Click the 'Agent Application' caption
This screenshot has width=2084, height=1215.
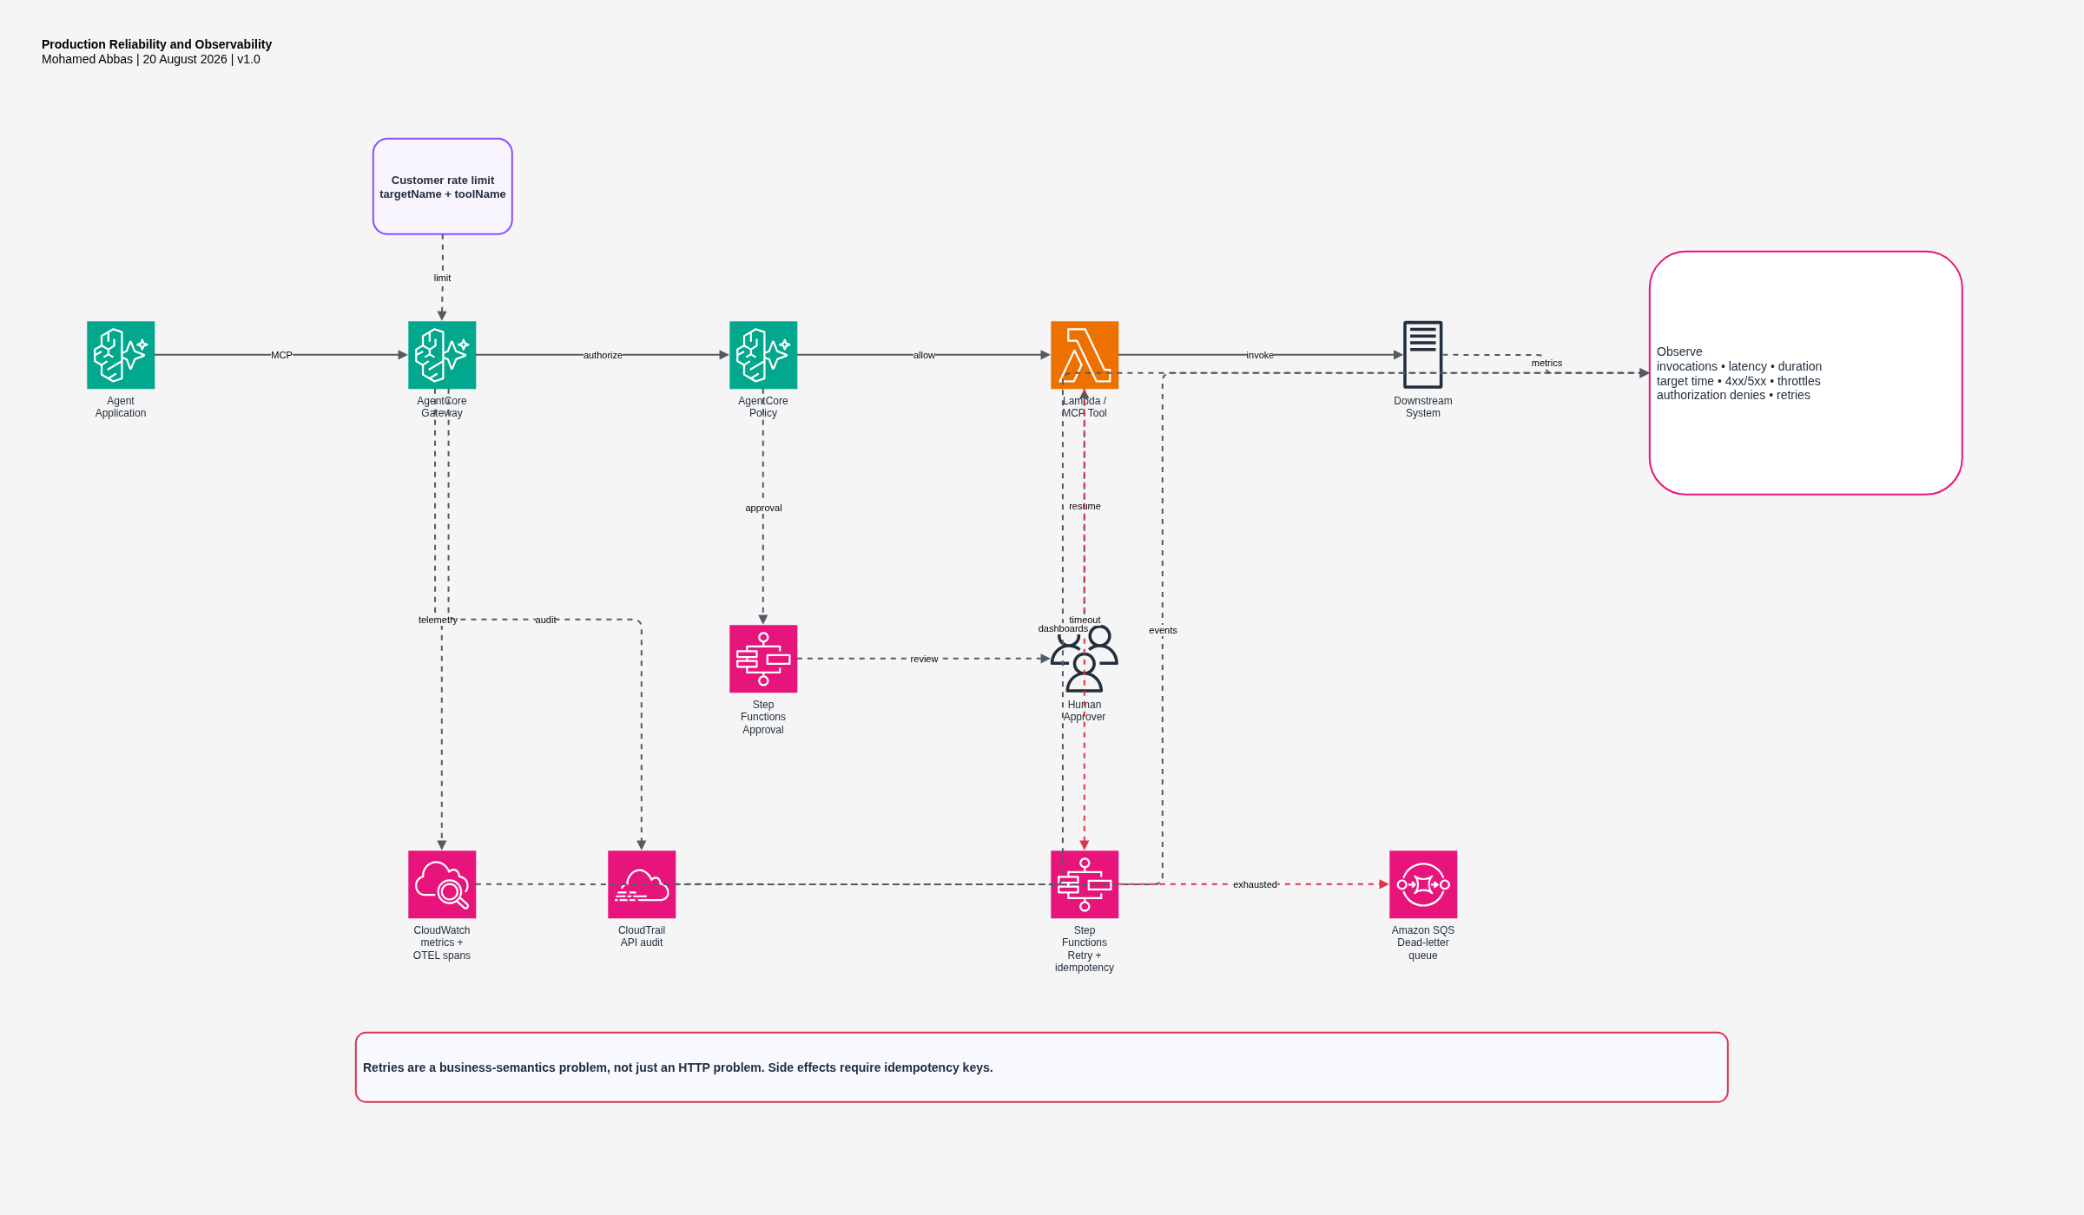(121, 407)
